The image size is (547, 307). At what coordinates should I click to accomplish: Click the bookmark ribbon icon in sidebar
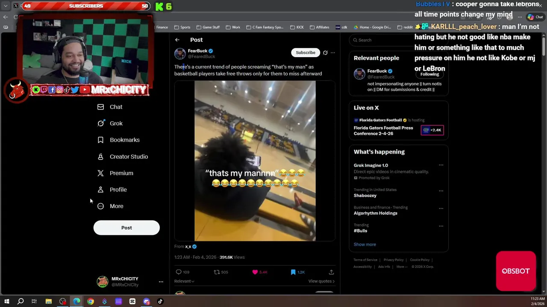point(100,140)
